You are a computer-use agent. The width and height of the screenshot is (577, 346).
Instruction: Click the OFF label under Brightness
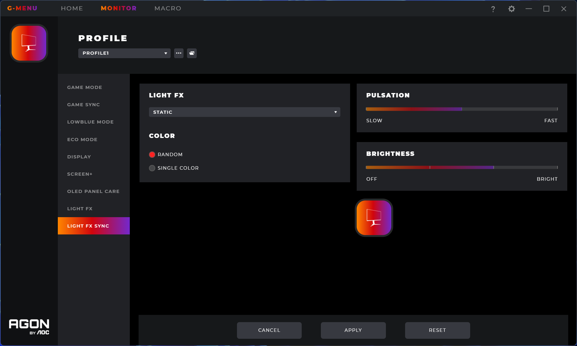(372, 179)
